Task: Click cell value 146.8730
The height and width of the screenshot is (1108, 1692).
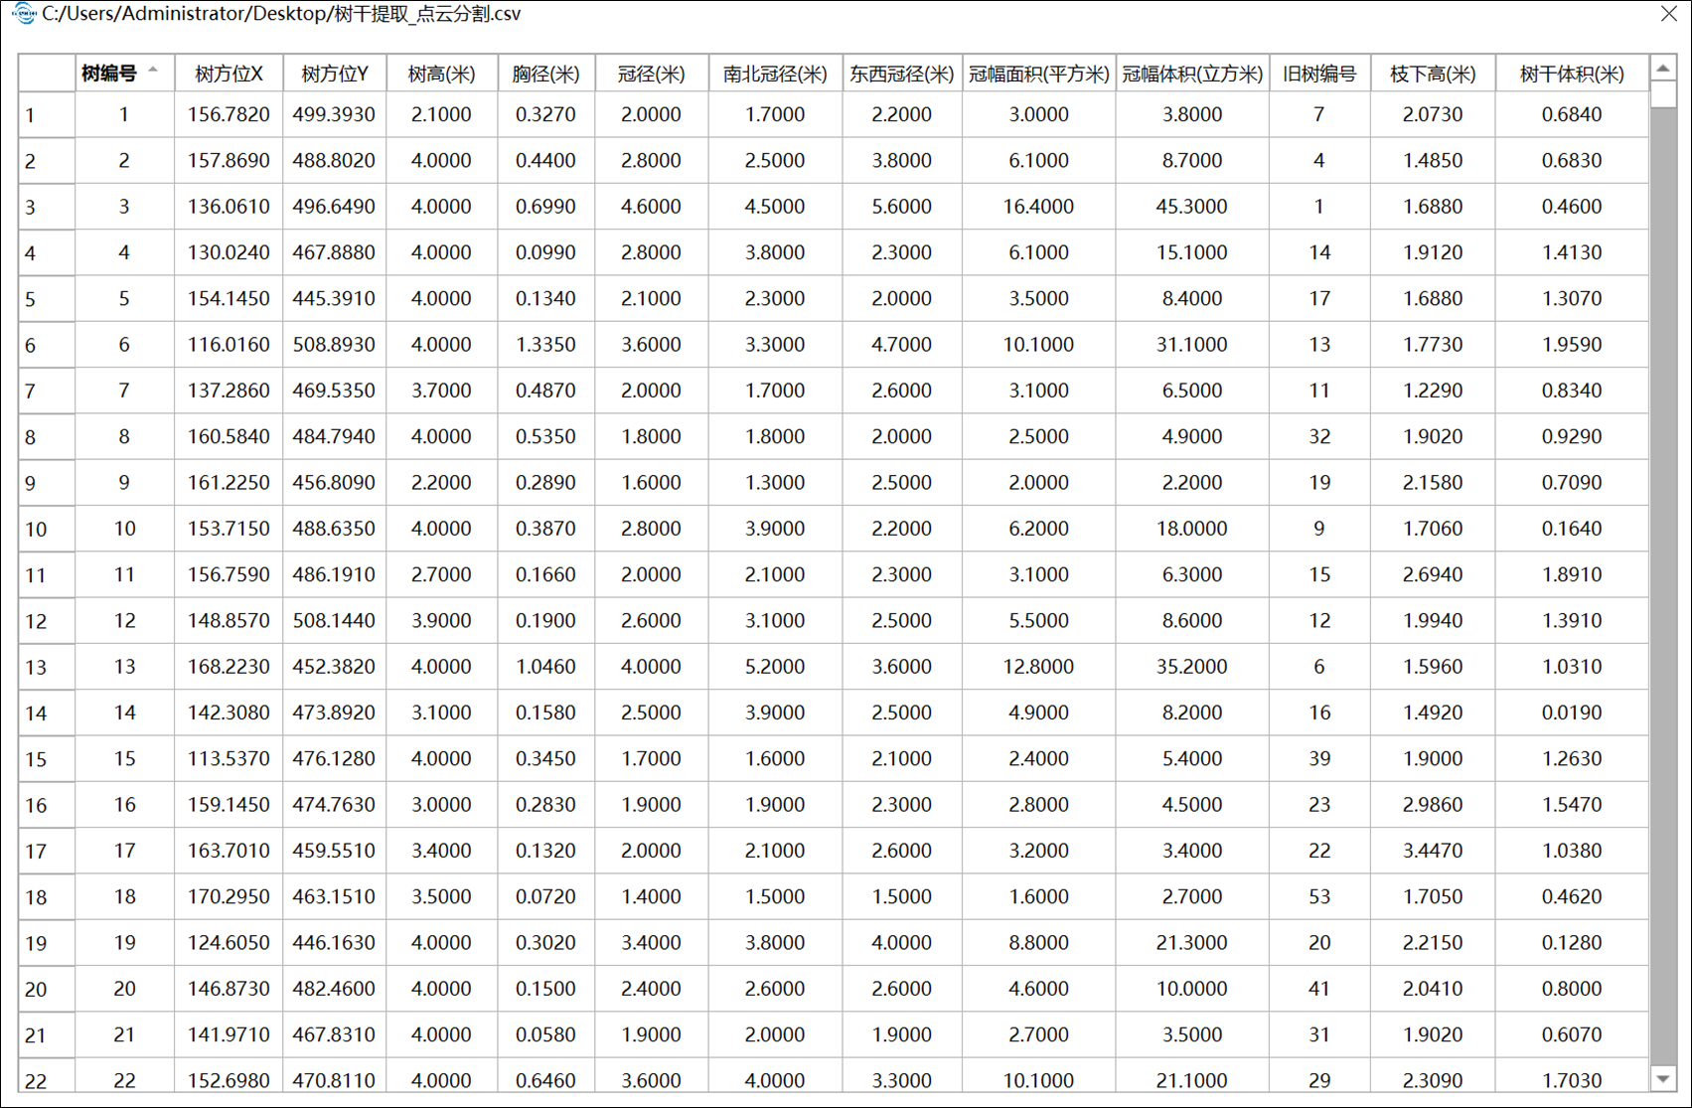Action: click(229, 989)
